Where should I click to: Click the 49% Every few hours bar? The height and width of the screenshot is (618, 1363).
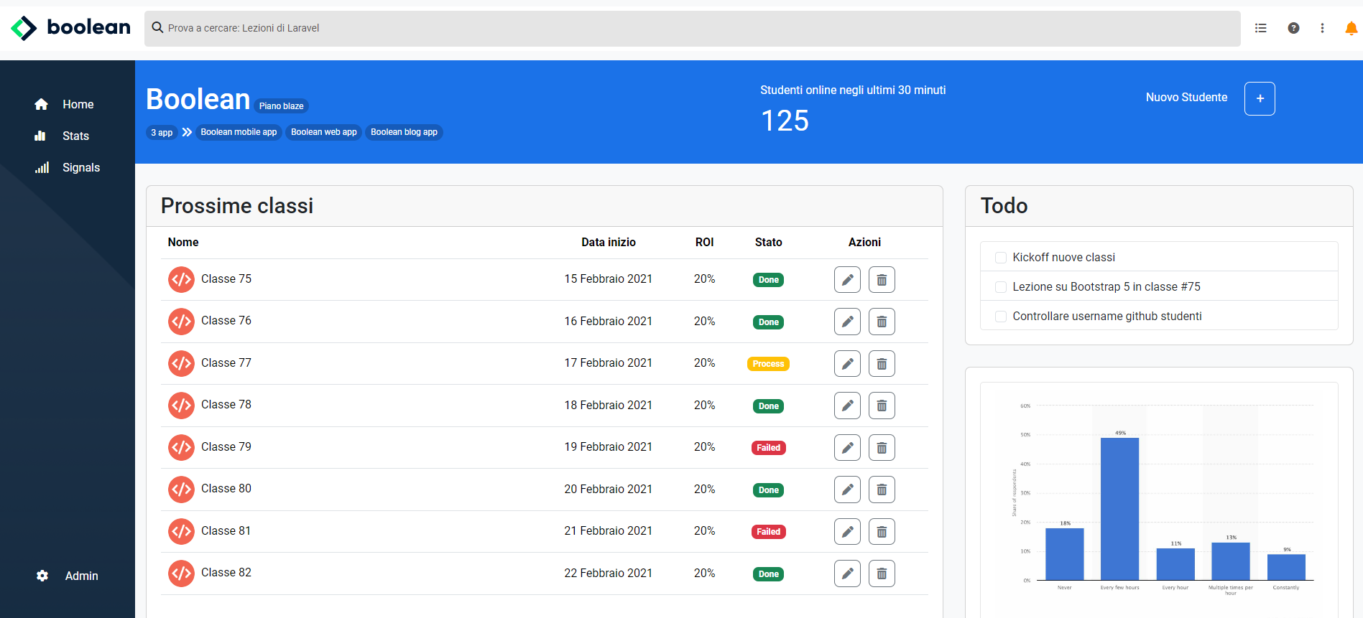1119,509
